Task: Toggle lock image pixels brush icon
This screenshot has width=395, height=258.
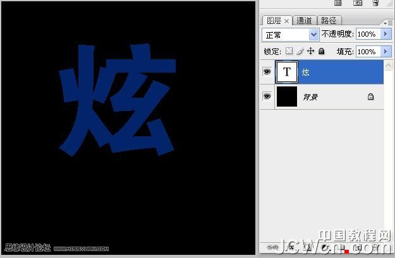Action: [300, 51]
